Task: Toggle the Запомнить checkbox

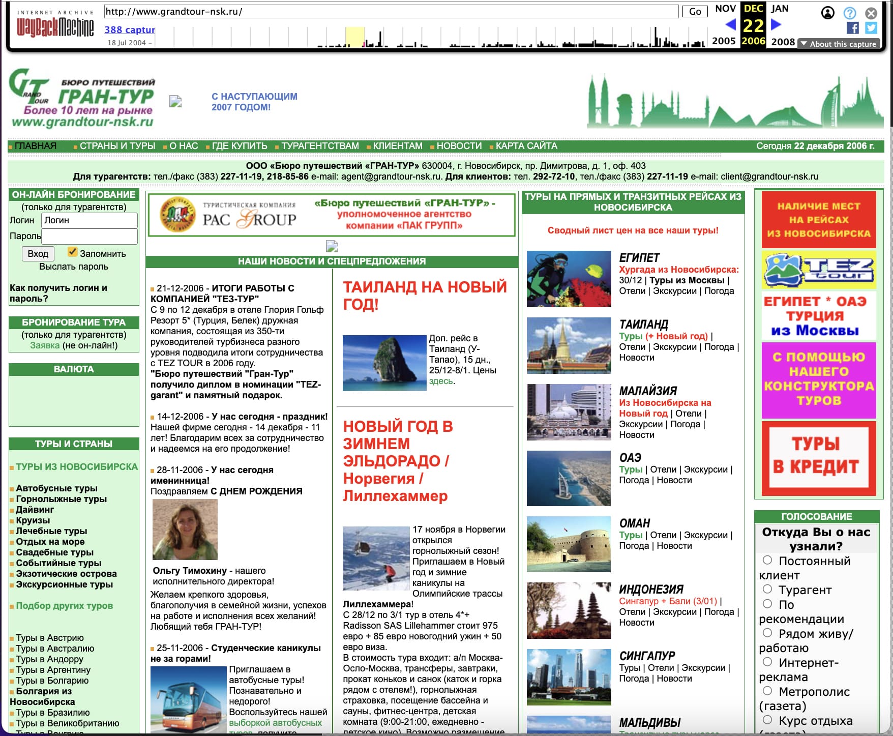Action: click(x=73, y=252)
